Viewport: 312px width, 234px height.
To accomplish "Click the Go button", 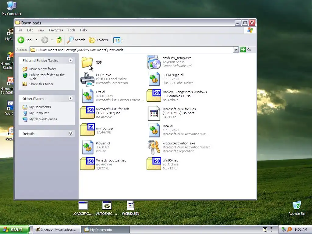I will 246,50.
